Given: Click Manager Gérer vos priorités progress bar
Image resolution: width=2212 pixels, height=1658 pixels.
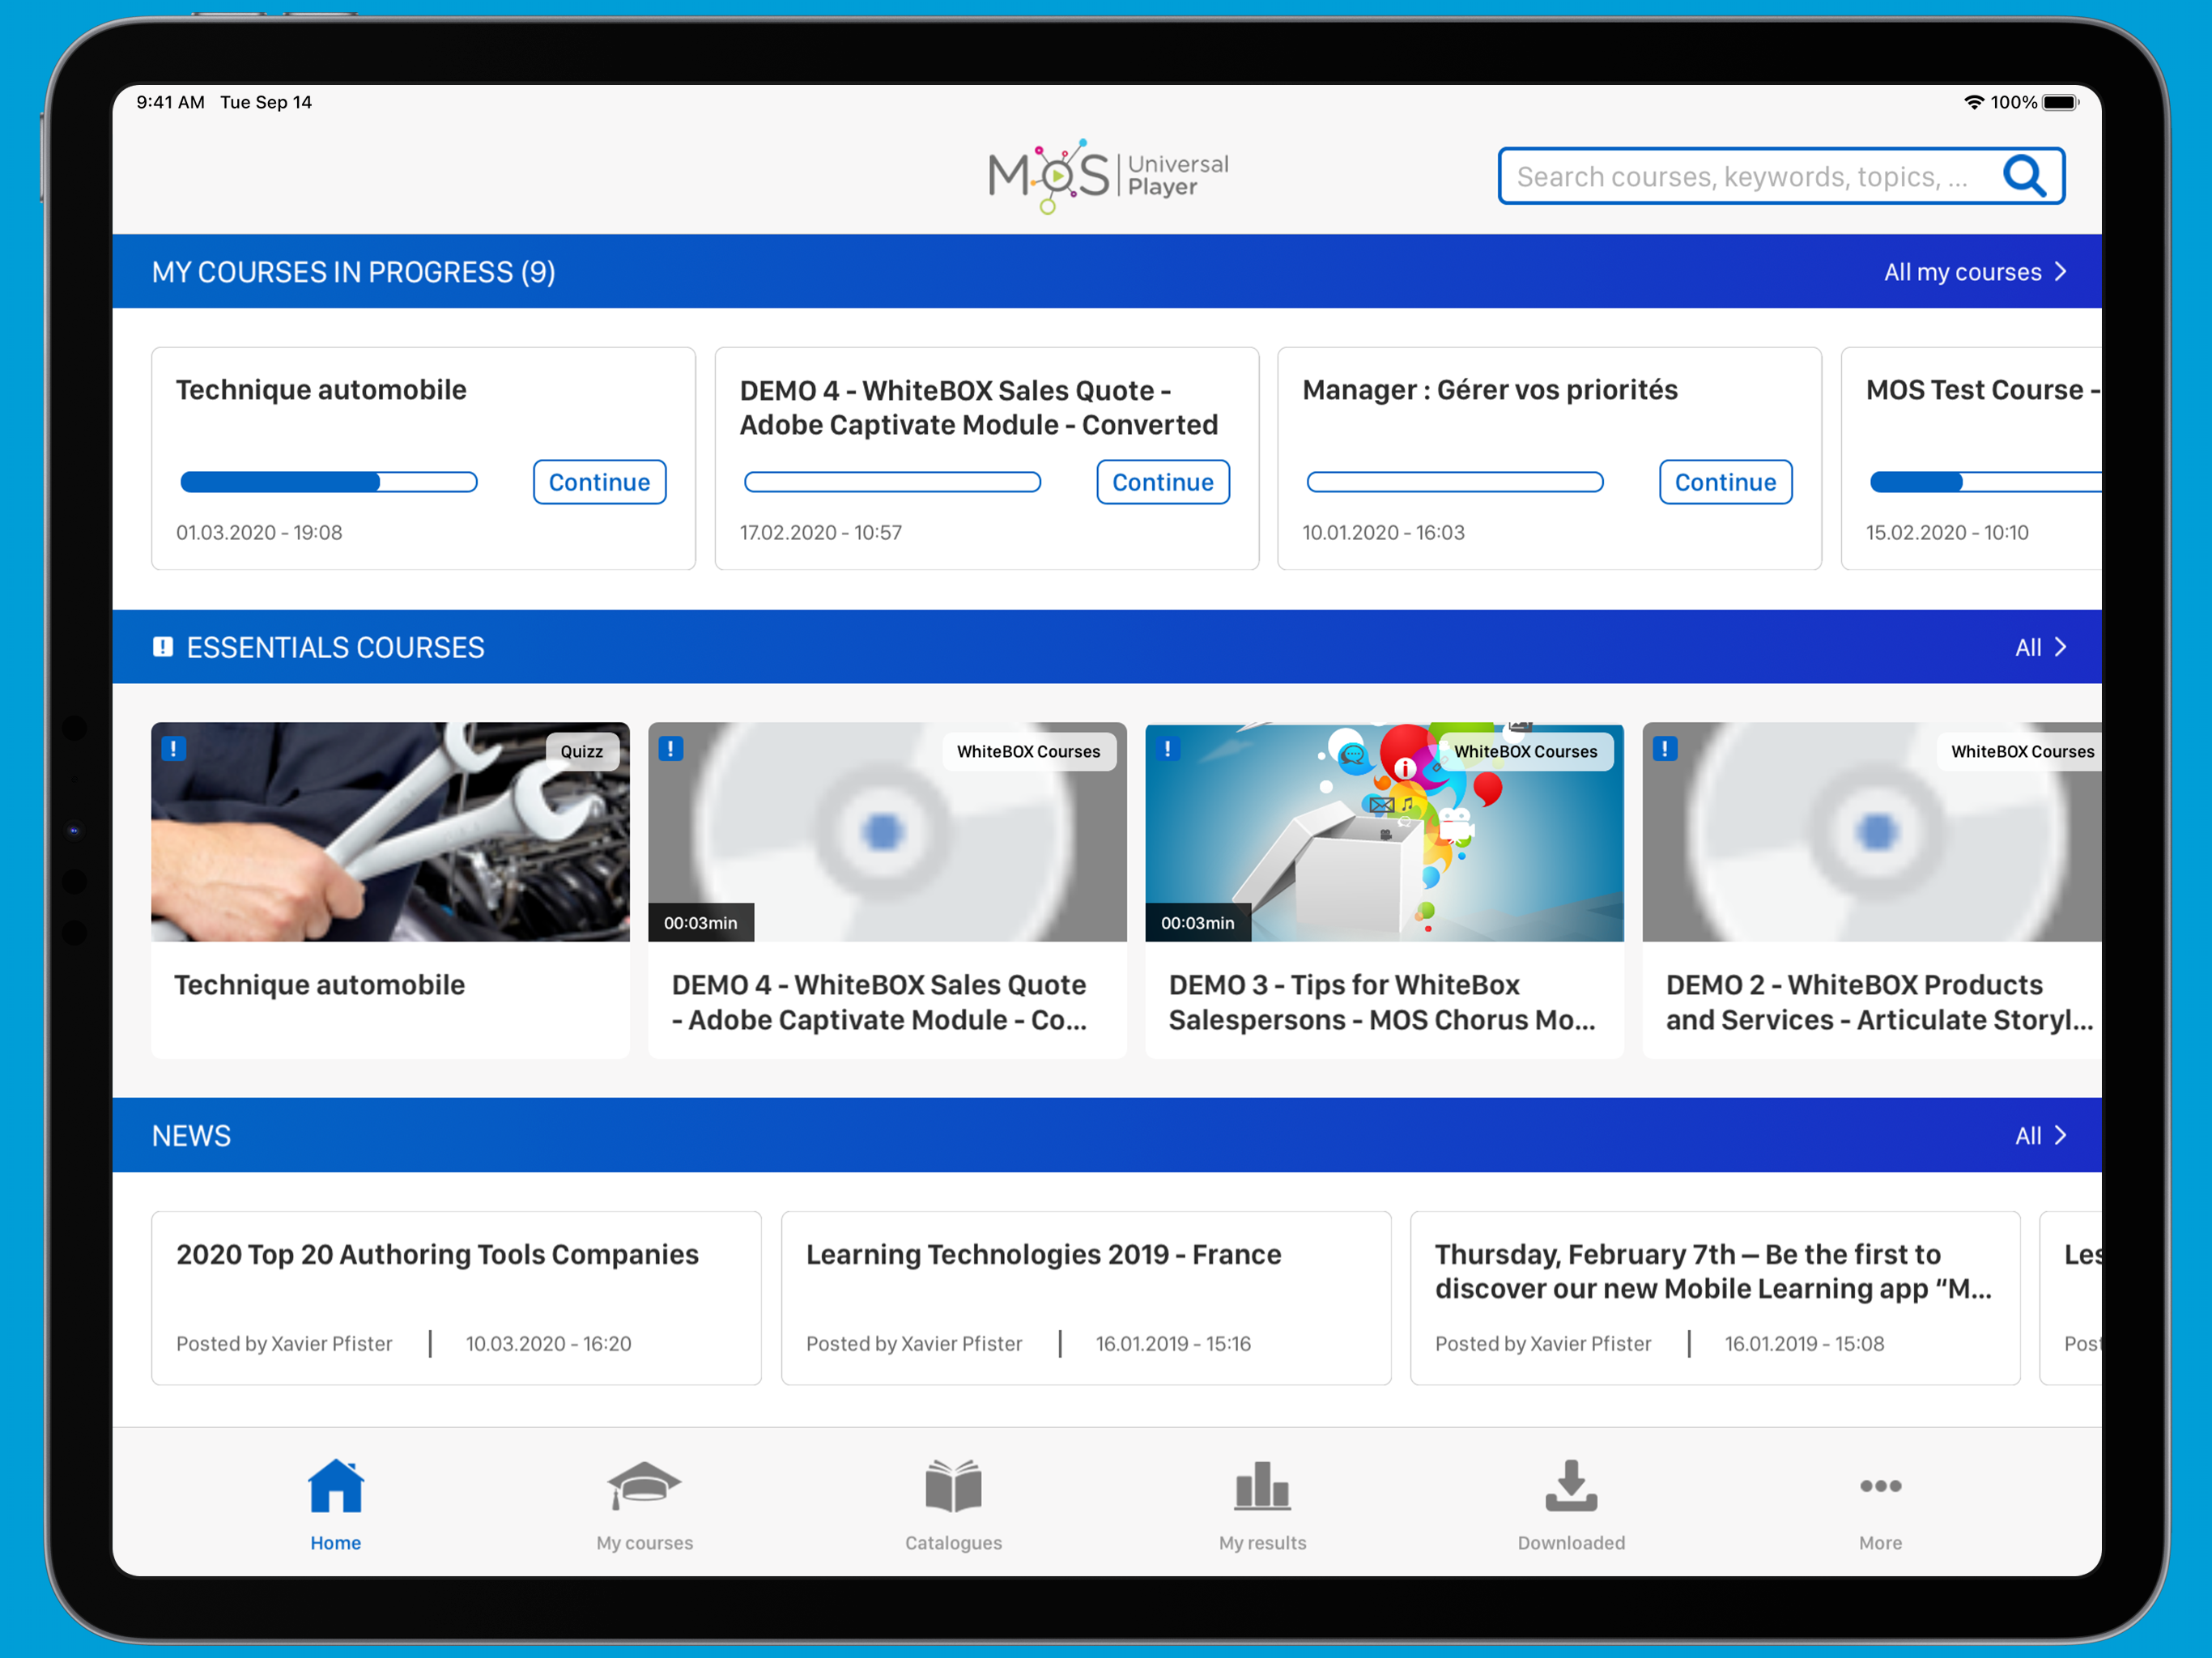Looking at the screenshot, I should 1455,482.
